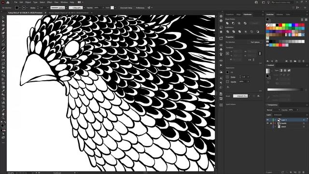Click Crop in the Pathfinders row
This screenshot has width=309, height=174.
(246, 31)
